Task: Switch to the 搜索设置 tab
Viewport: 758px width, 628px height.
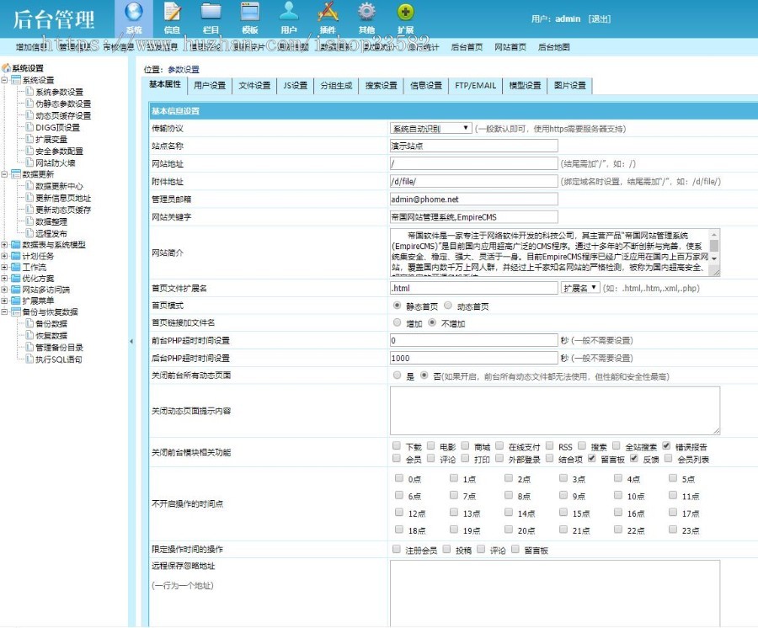Action: 382,86
